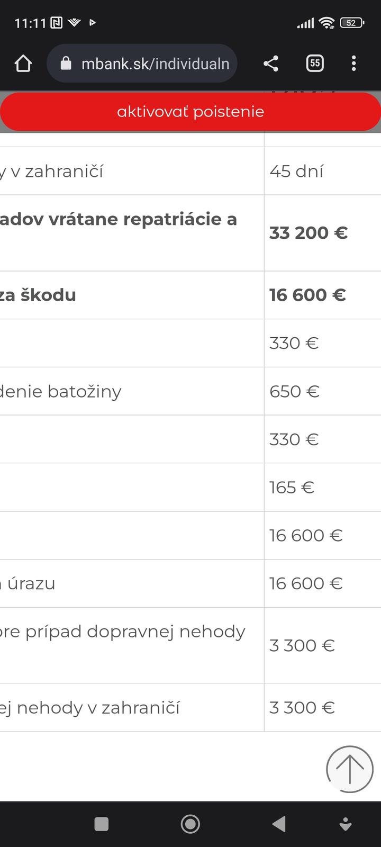
Task: Tap the share icon in toolbar
Action: pos(271,64)
